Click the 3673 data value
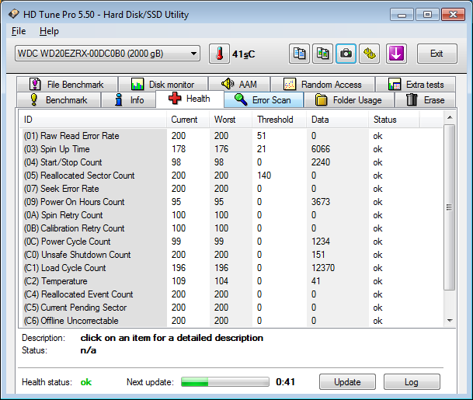The image size is (473, 400). click(x=321, y=202)
